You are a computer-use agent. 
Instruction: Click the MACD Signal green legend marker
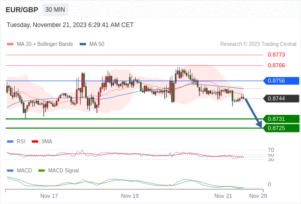tap(41, 171)
